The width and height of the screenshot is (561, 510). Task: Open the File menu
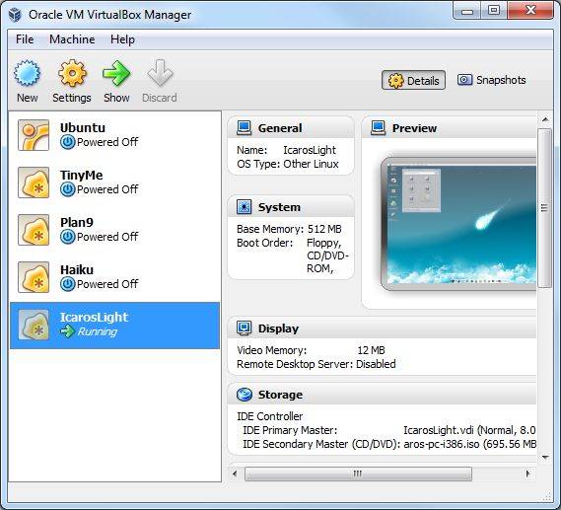point(25,39)
